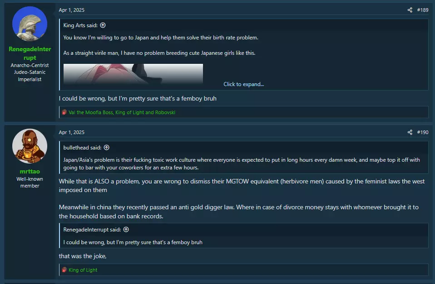Visit RenegadeInterrupt's profile username link

point(30,53)
